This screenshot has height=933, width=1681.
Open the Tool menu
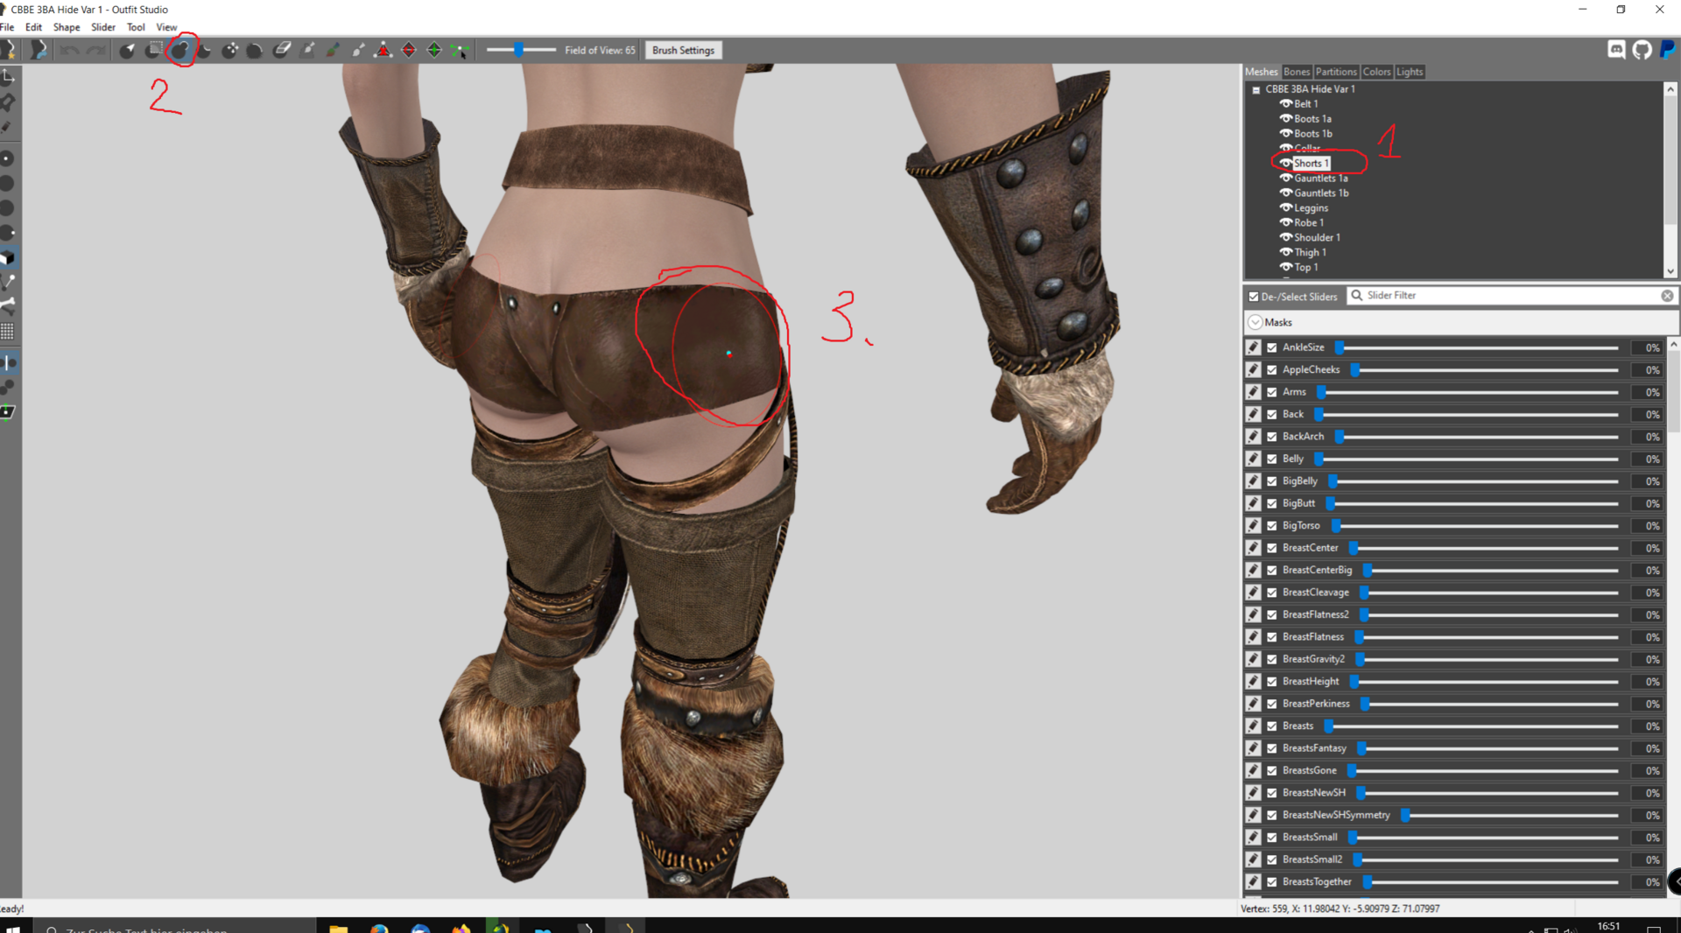click(136, 27)
